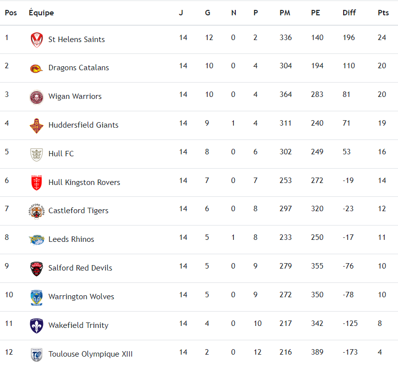Screen dimensions: 398x366
Task: Open the St Helens Saints team link
Action: click(77, 40)
